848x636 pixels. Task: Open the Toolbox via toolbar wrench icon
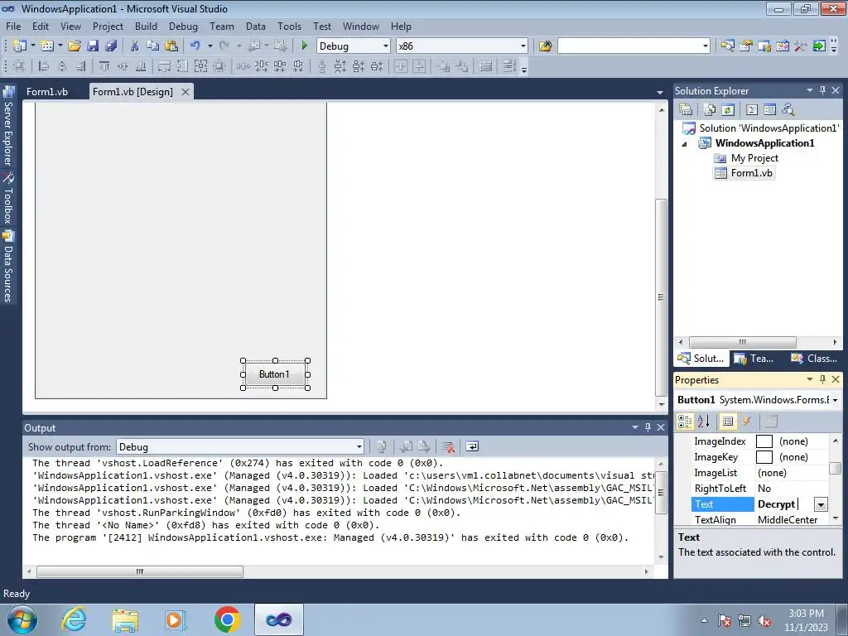(x=801, y=46)
